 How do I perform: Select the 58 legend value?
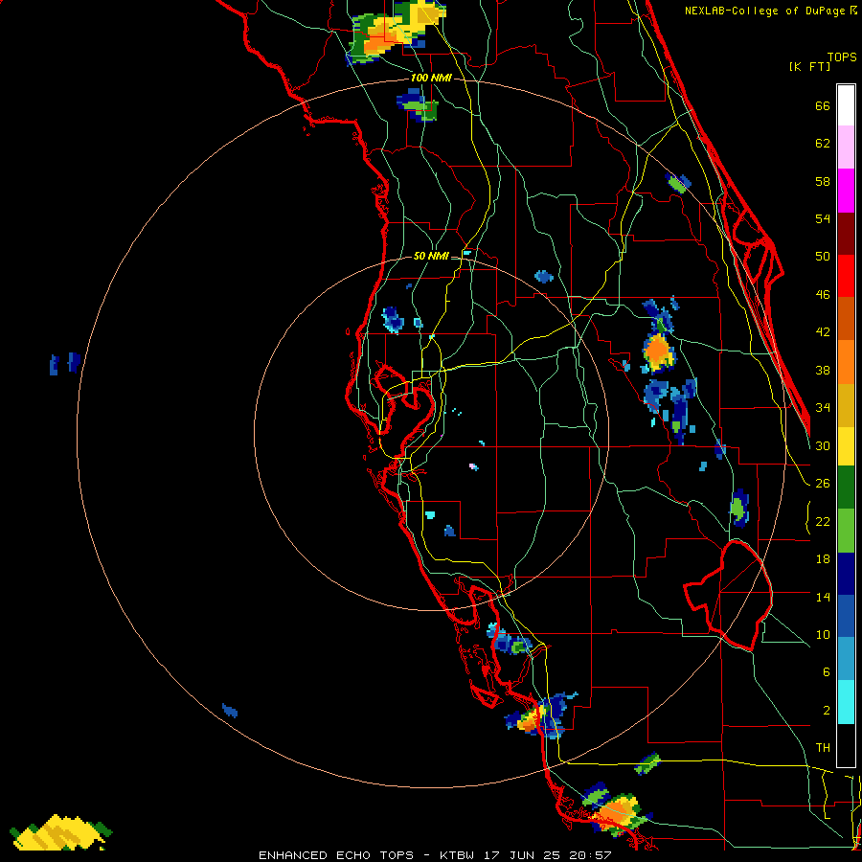(823, 182)
